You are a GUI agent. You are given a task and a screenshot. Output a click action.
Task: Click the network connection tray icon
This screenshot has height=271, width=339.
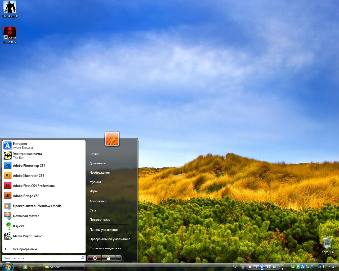click(320, 267)
